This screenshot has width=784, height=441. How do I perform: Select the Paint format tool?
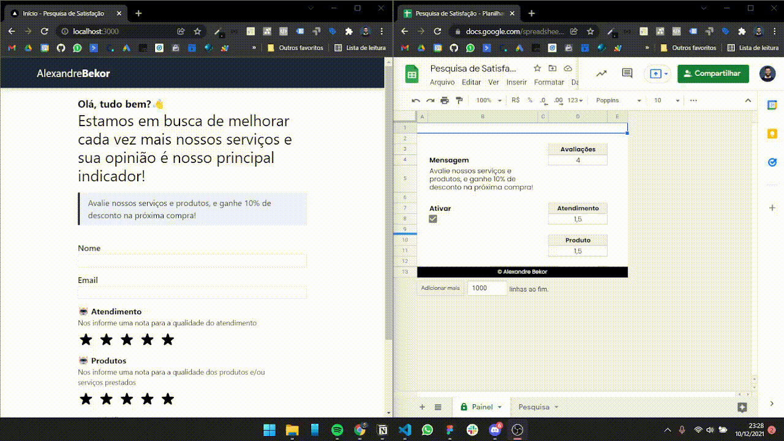point(459,100)
